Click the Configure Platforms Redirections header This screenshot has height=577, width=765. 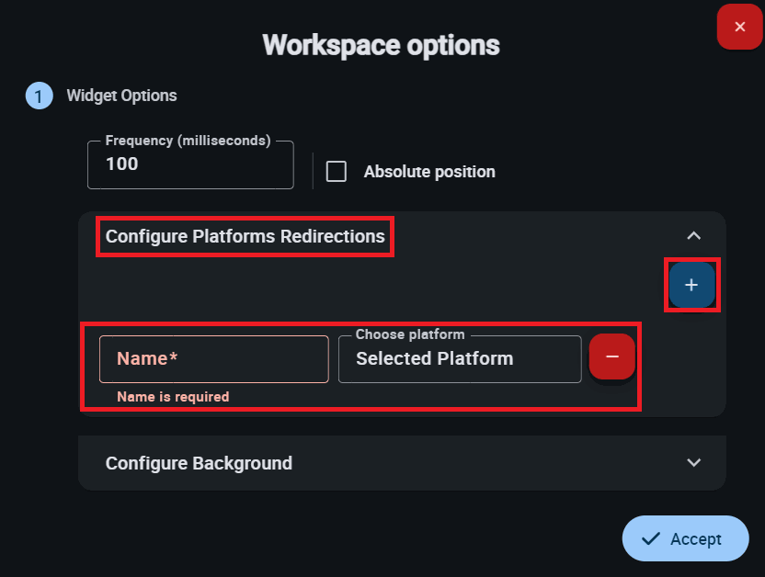[245, 236]
